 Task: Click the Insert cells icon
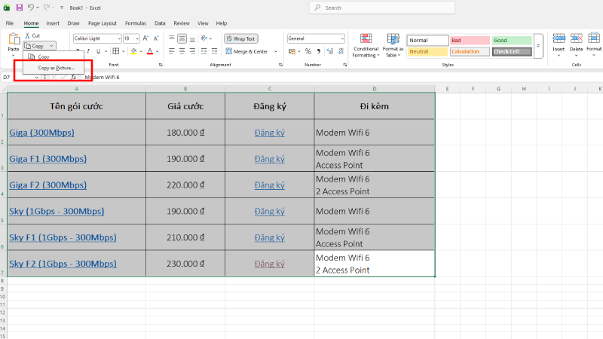click(x=559, y=42)
